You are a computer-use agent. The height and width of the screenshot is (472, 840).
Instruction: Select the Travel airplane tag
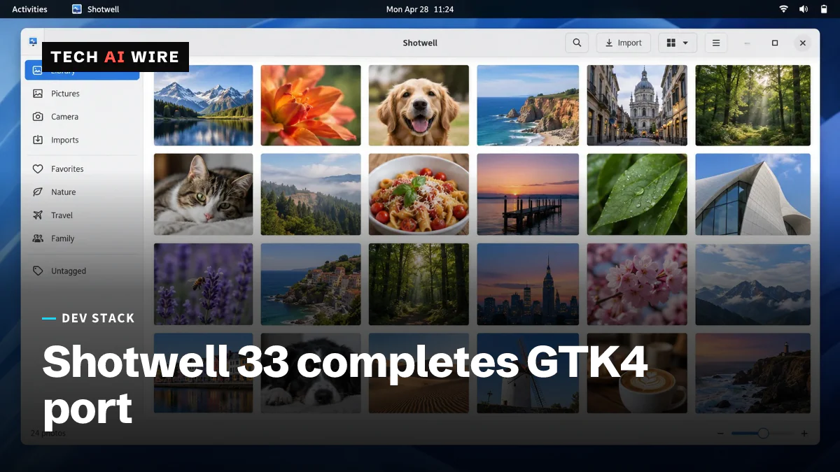pyautogui.click(x=82, y=215)
